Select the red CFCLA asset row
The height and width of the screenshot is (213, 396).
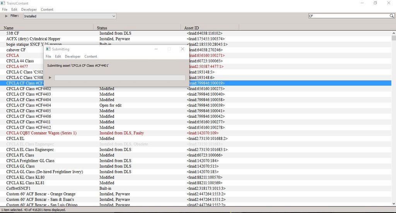13,55
